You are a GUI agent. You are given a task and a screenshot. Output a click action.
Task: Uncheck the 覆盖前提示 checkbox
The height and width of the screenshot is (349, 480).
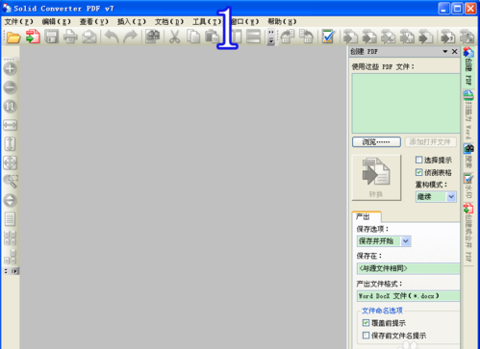tap(366, 322)
